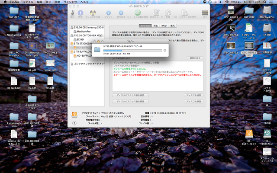Open the ヘルプ menu in menu bar
This screenshot has width=277, height=173.
pos(84,2)
